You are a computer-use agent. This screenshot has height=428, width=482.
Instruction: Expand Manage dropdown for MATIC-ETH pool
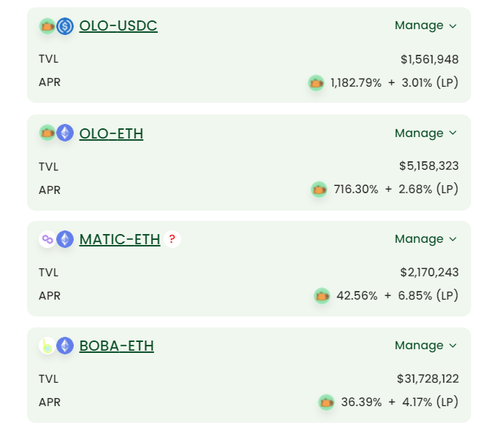pyautogui.click(x=426, y=239)
